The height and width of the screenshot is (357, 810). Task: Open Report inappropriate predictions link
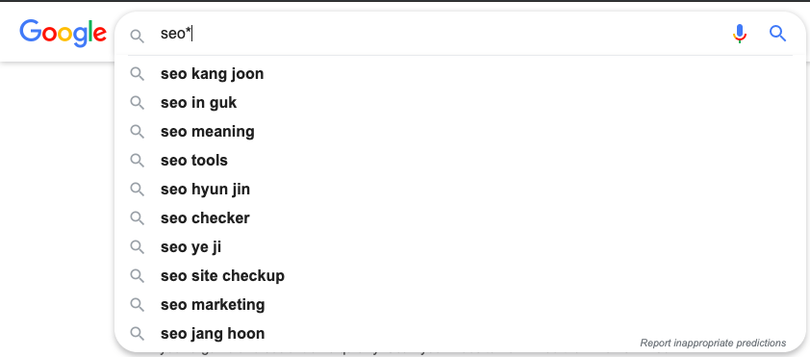point(713,344)
